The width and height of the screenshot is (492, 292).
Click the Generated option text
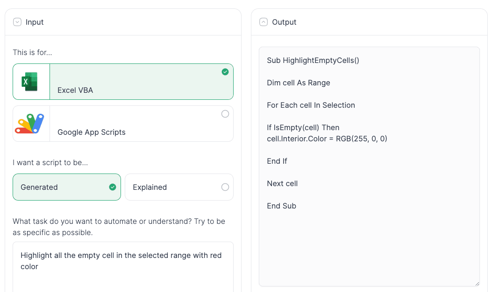39,187
